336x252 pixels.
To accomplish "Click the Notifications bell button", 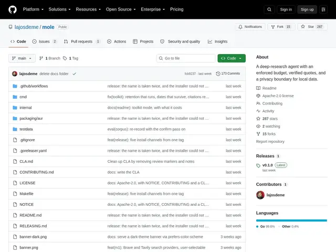I will 250,27.
